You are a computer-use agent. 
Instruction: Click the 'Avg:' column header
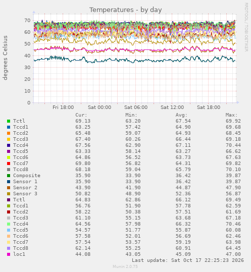[181, 115]
